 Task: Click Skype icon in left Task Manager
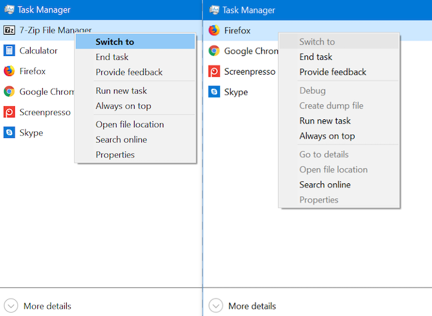coord(9,133)
